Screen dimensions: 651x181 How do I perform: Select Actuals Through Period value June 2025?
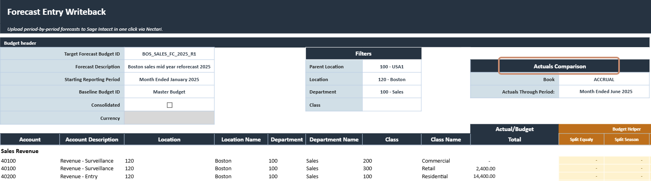click(x=604, y=91)
